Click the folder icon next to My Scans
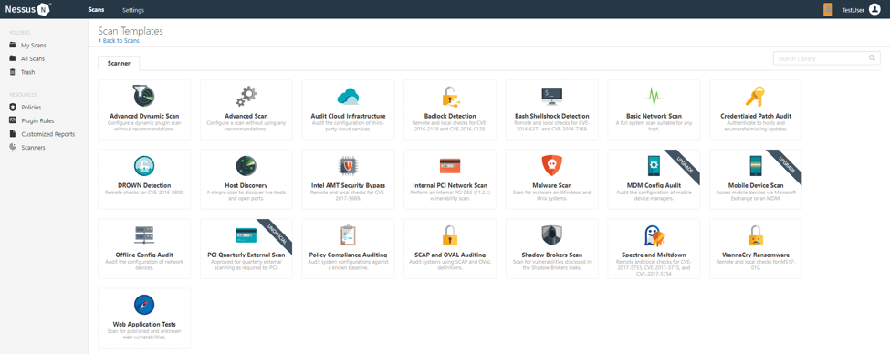 [x=13, y=45]
